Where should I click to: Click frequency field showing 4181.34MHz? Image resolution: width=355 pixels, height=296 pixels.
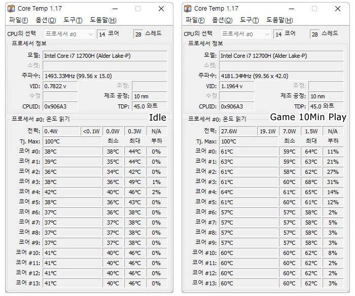[281, 76]
